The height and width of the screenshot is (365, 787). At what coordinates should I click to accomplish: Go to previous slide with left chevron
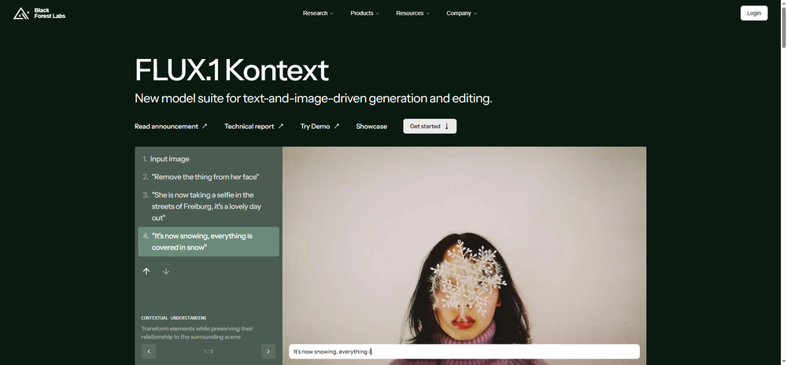[149, 352]
